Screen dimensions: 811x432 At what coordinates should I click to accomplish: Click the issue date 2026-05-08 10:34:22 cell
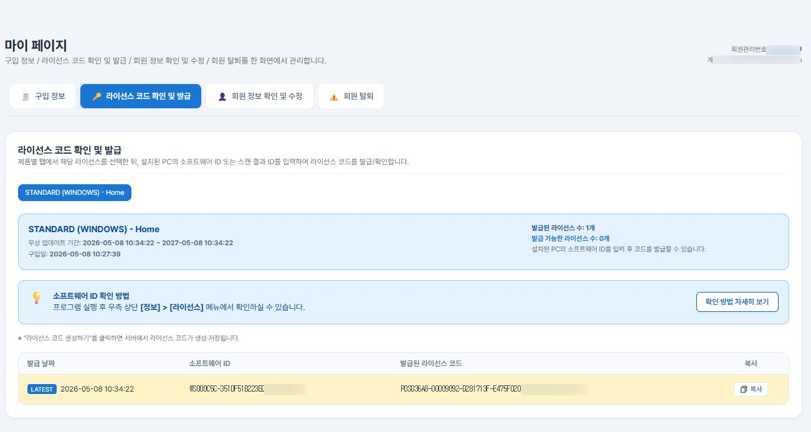click(97, 389)
